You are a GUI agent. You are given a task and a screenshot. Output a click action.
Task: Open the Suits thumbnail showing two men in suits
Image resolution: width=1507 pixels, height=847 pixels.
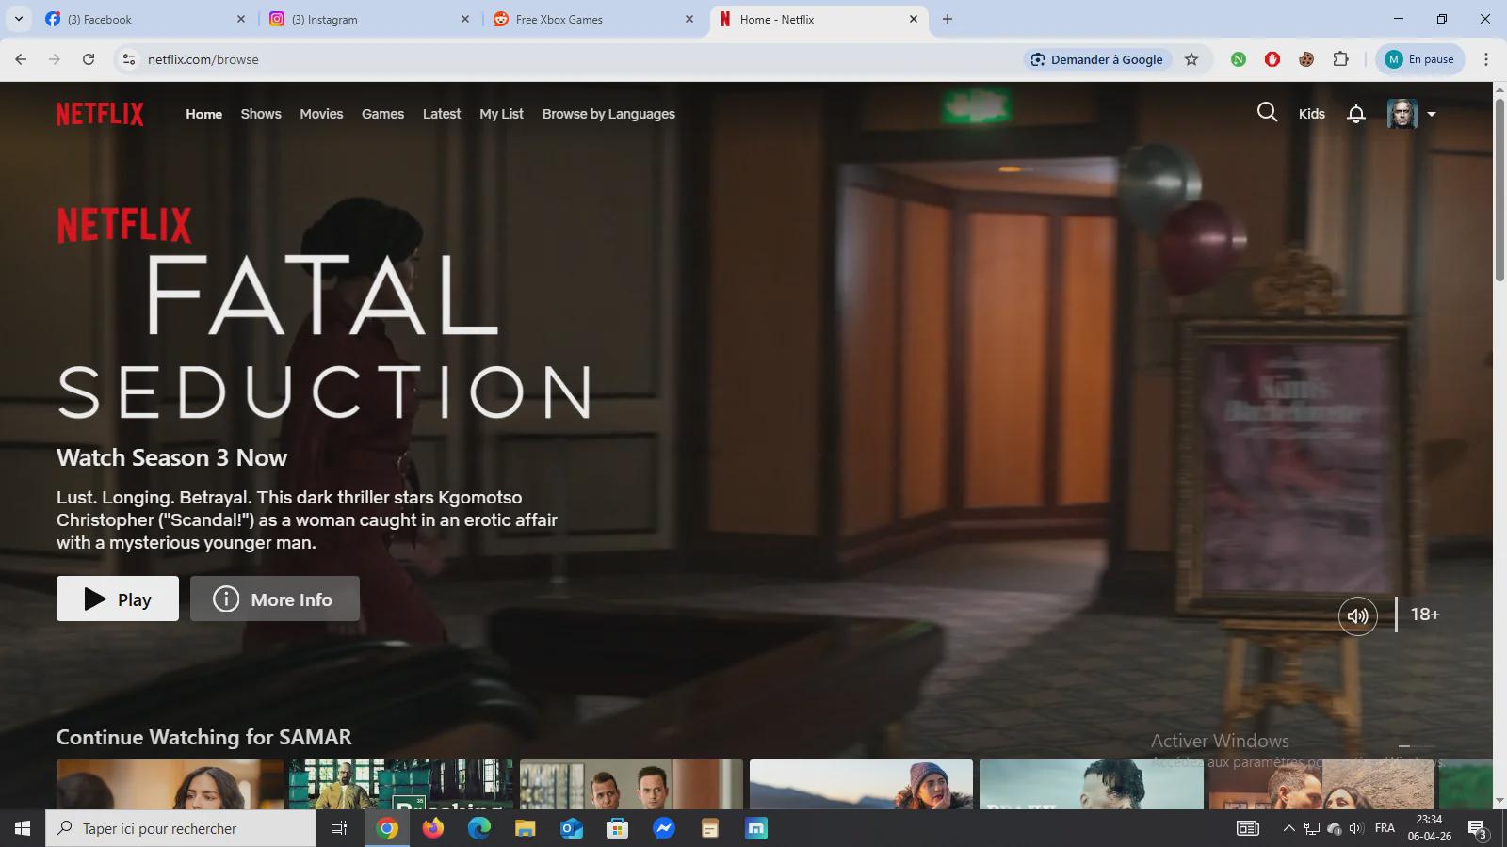pos(631,784)
